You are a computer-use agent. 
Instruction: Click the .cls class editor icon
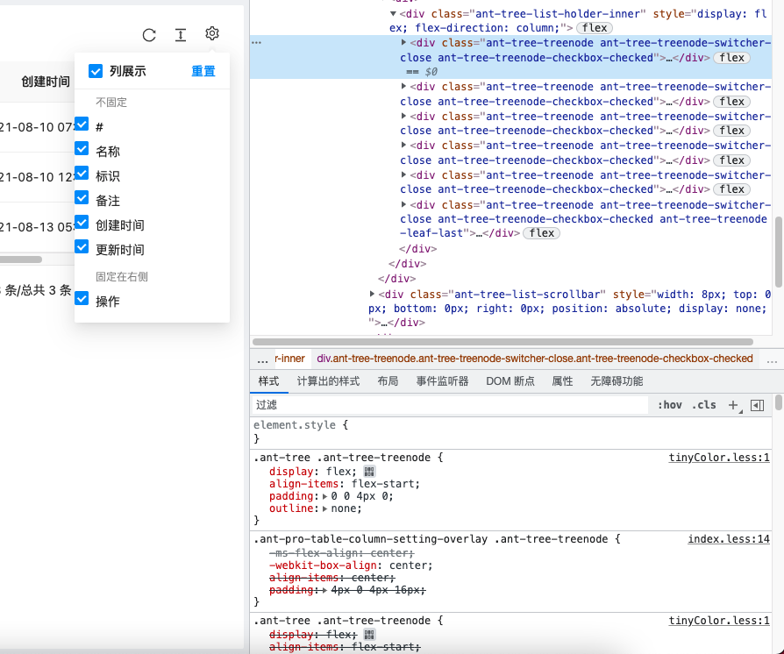(x=703, y=405)
